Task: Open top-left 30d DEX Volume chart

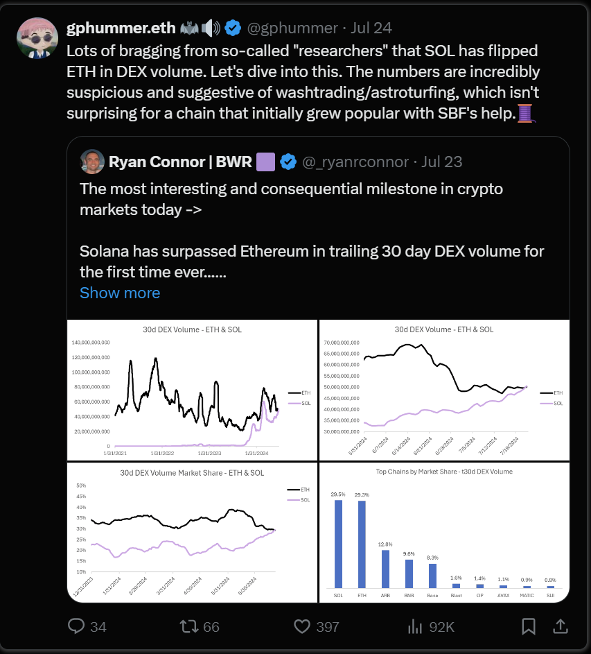Action: [191, 389]
